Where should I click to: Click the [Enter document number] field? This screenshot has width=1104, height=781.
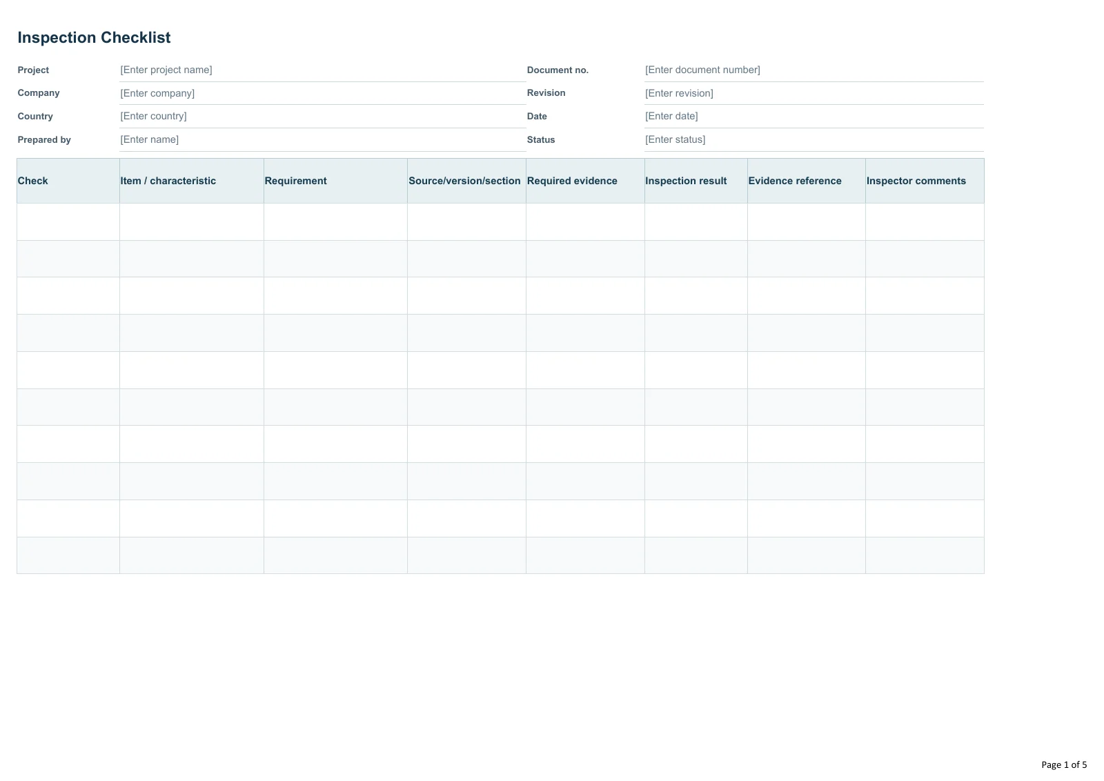(814, 70)
